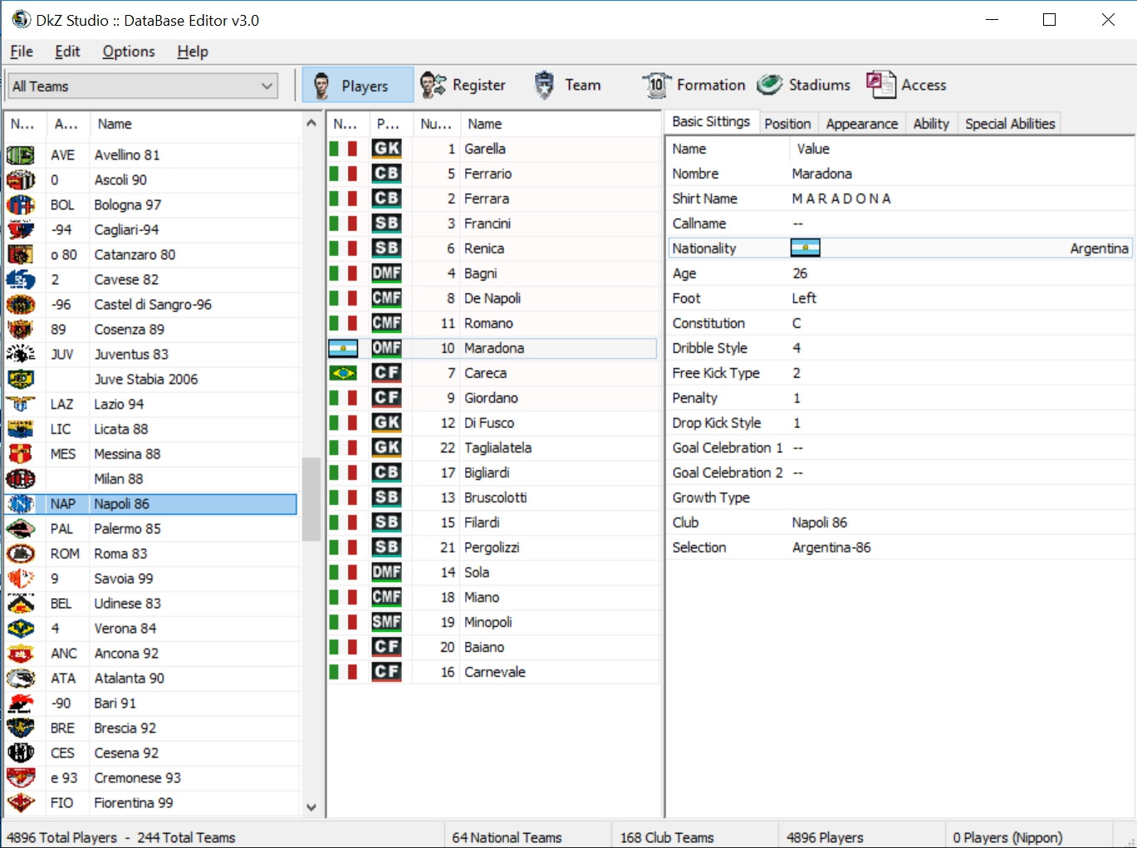Select player Taglialatela in the roster
The image size is (1137, 848).
click(x=497, y=448)
